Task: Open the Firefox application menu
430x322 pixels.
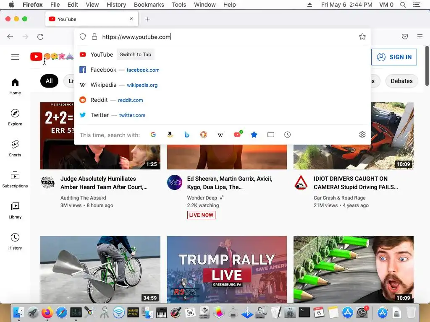Action: (420, 36)
